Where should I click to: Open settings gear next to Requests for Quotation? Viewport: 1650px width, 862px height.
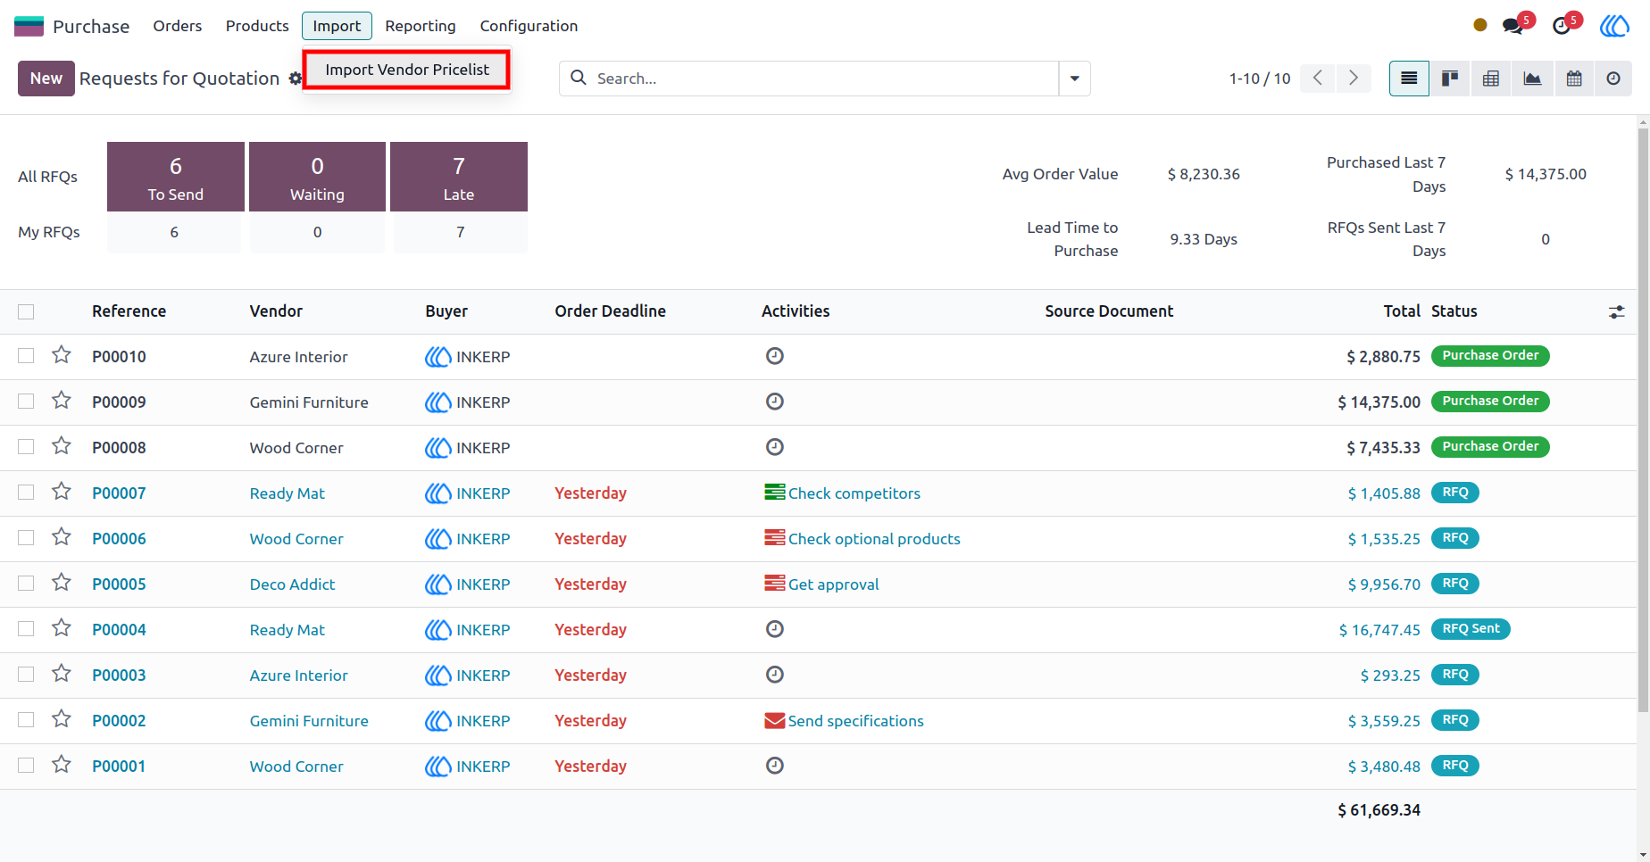tap(296, 79)
